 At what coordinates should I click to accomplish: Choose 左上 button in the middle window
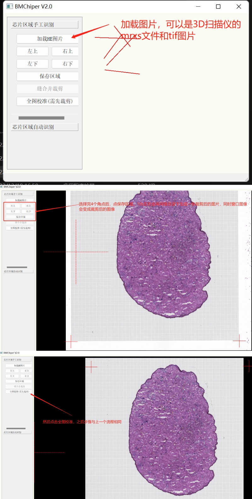coord(13,206)
